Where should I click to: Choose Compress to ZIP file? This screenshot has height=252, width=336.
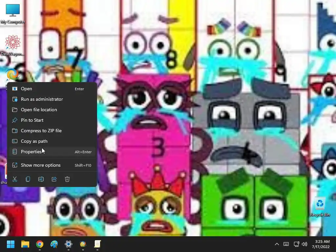52,131
